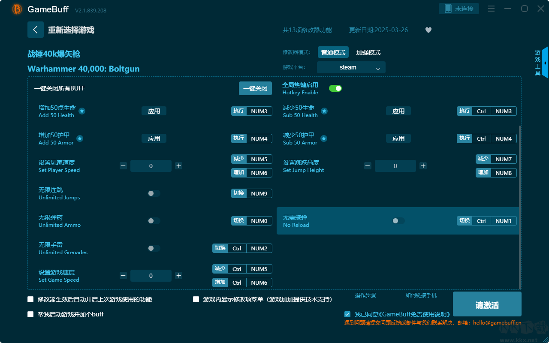Click Warhammer 40,000: Boltgun title text
Screen dimensions: 549x343
tap(84, 69)
